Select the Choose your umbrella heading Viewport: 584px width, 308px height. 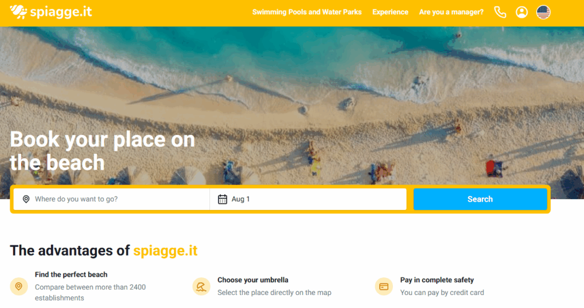pos(253,280)
